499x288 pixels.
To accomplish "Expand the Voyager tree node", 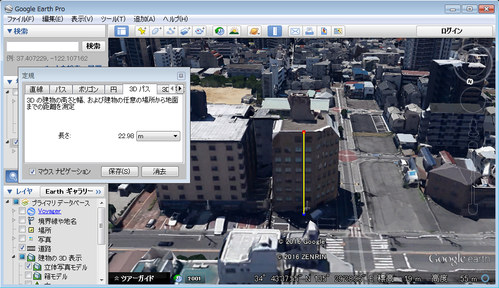I will pyautogui.click(x=13, y=211).
